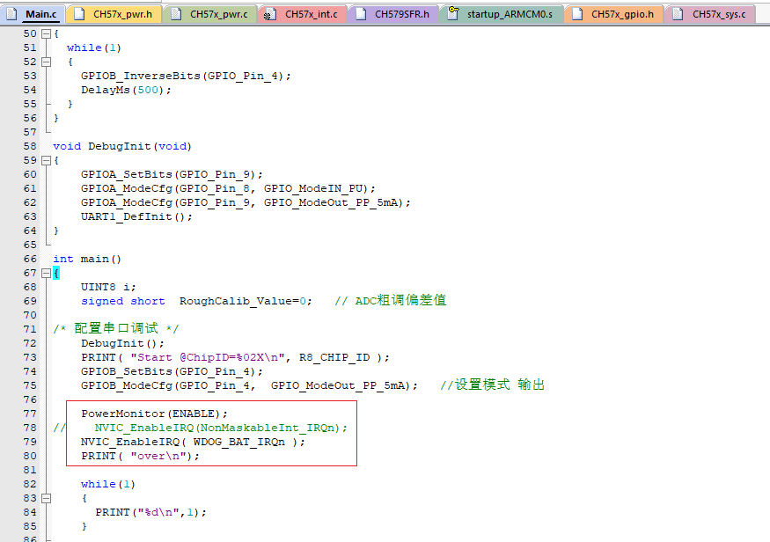Collapse the code block at line 50
This screenshot has height=542, width=770.
(46, 33)
